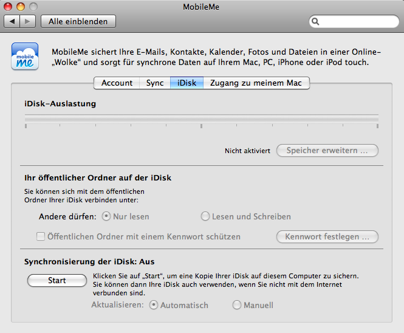
Task: Select the iDisk tab
Action: point(187,83)
